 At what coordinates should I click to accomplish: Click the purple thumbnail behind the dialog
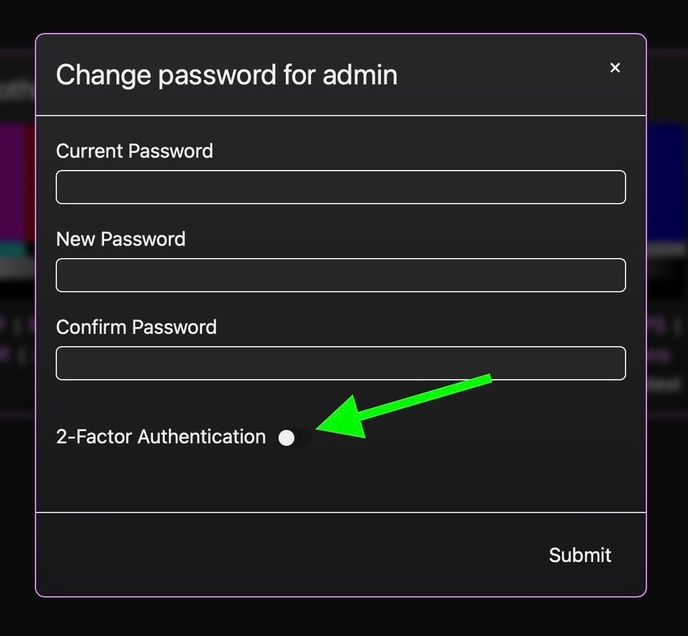(x=15, y=183)
